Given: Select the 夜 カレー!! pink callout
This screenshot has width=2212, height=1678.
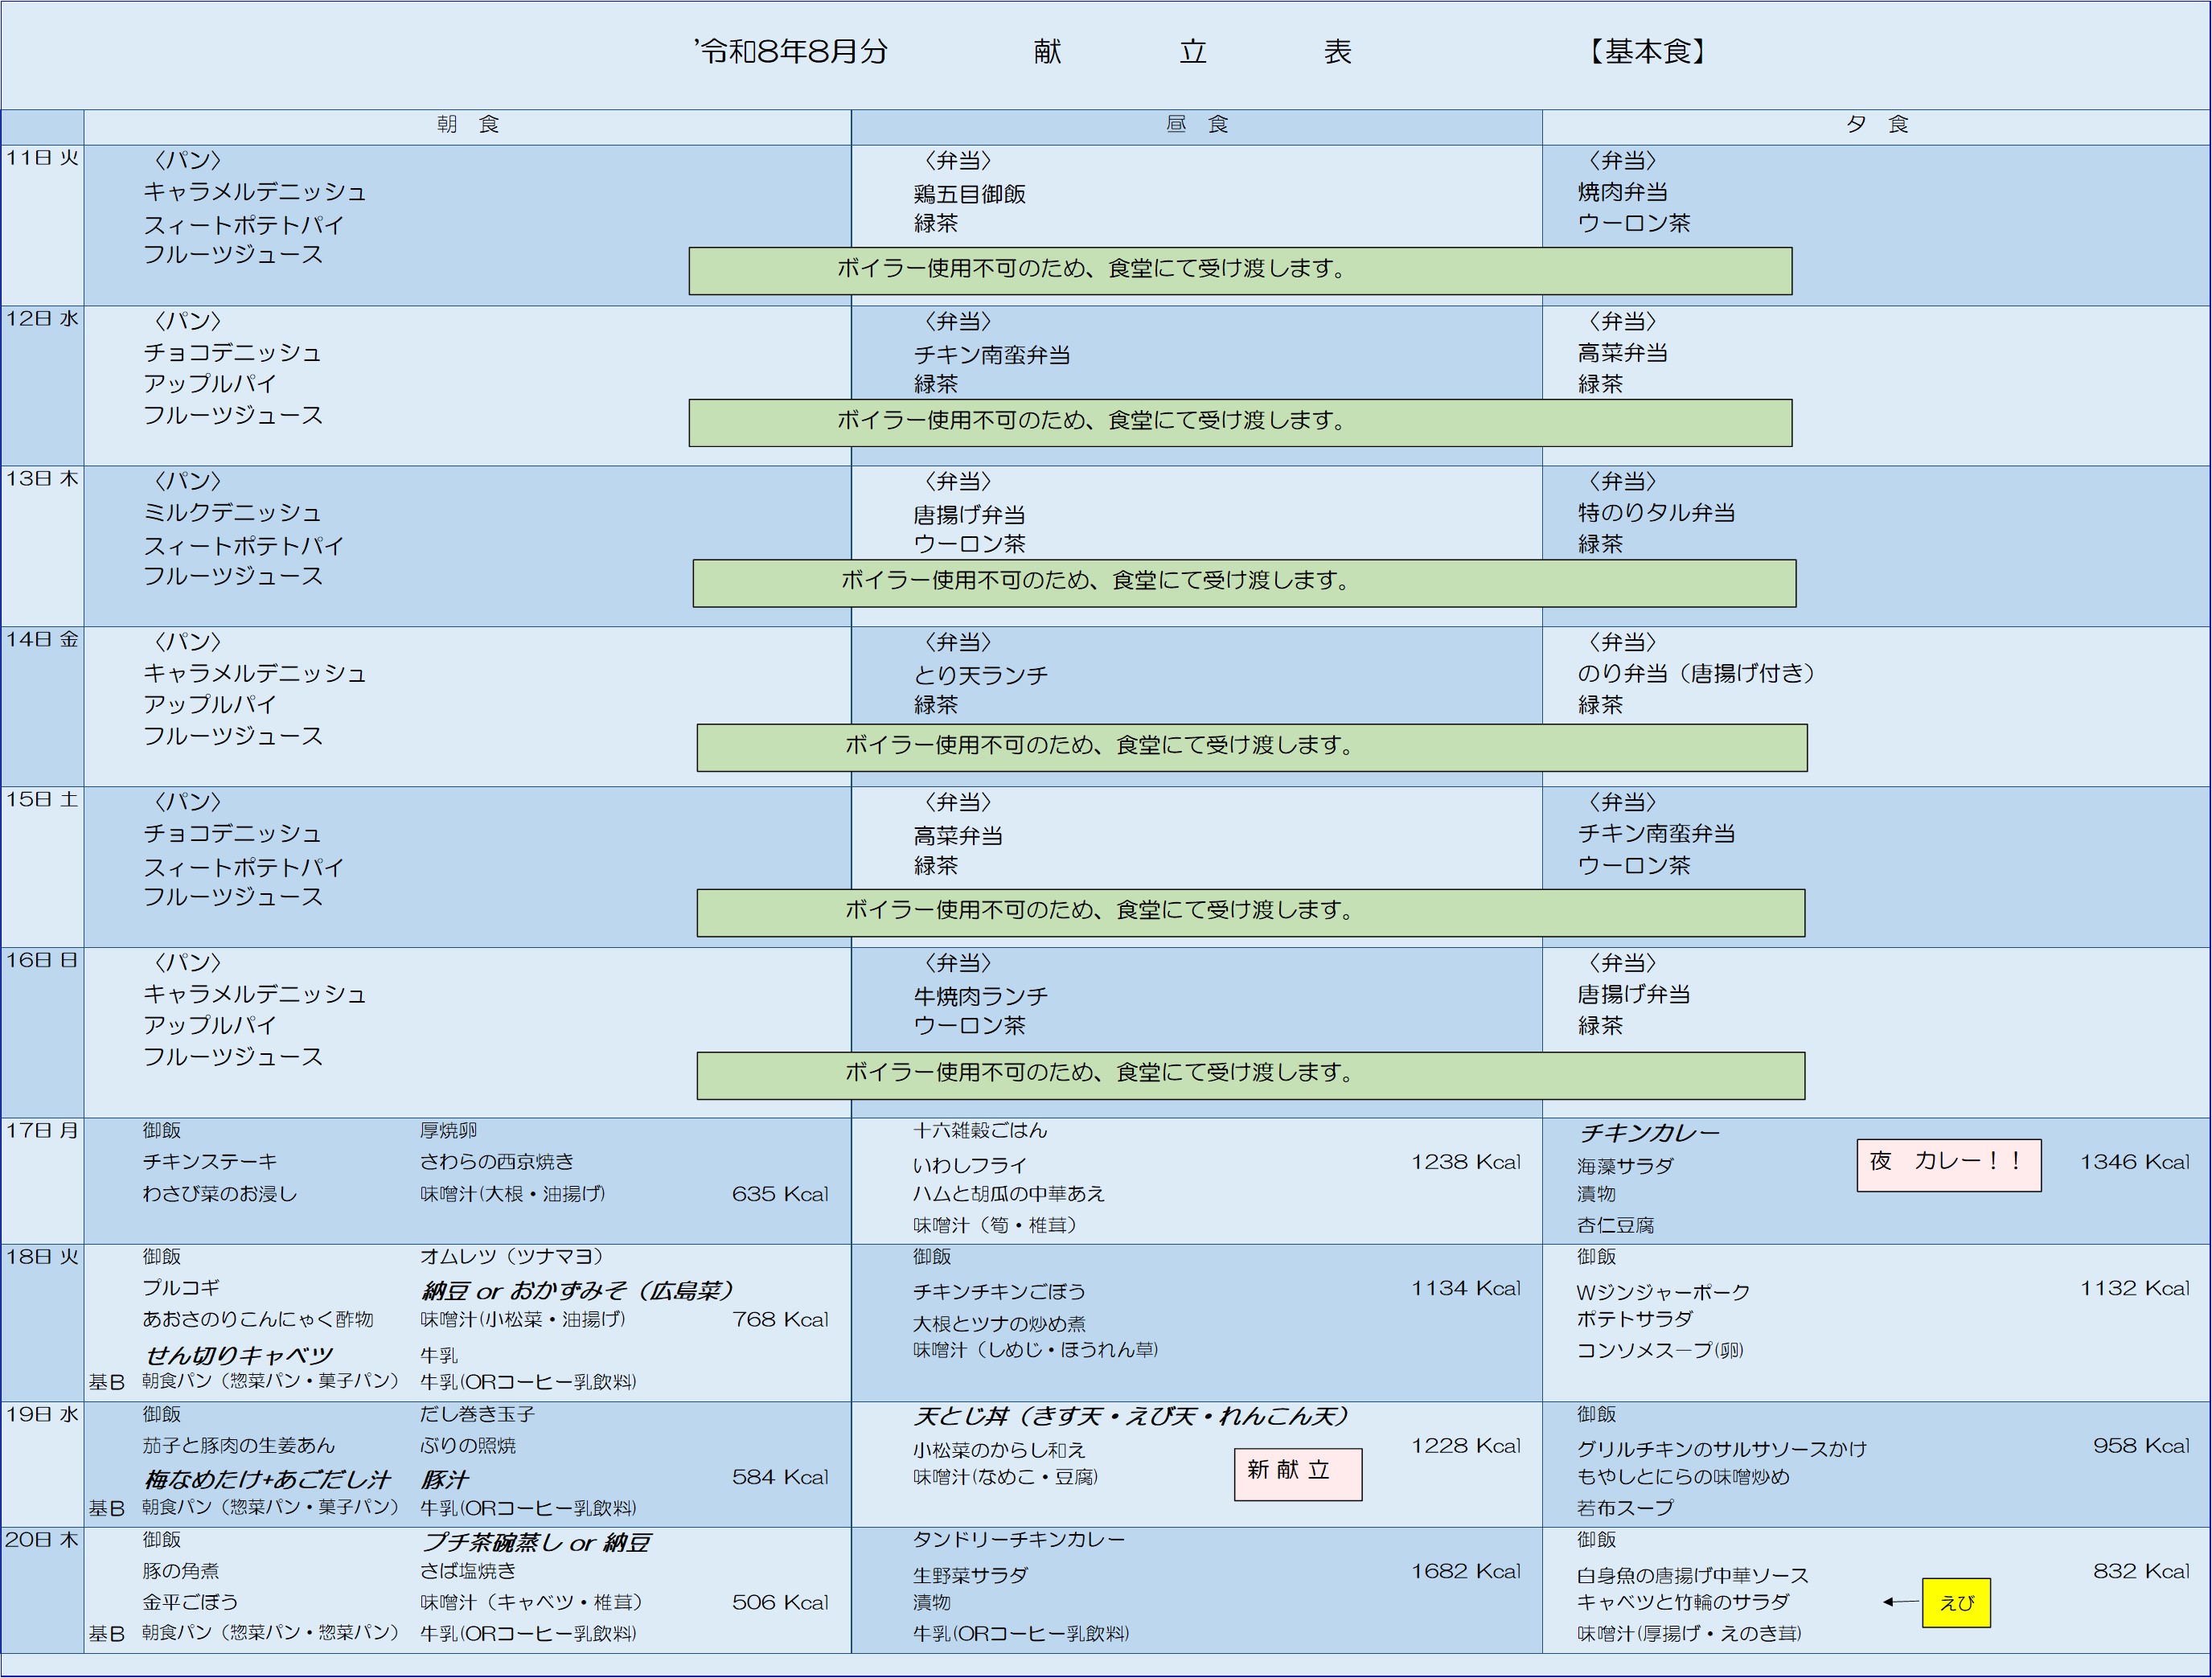Looking at the screenshot, I should (x=1949, y=1165).
